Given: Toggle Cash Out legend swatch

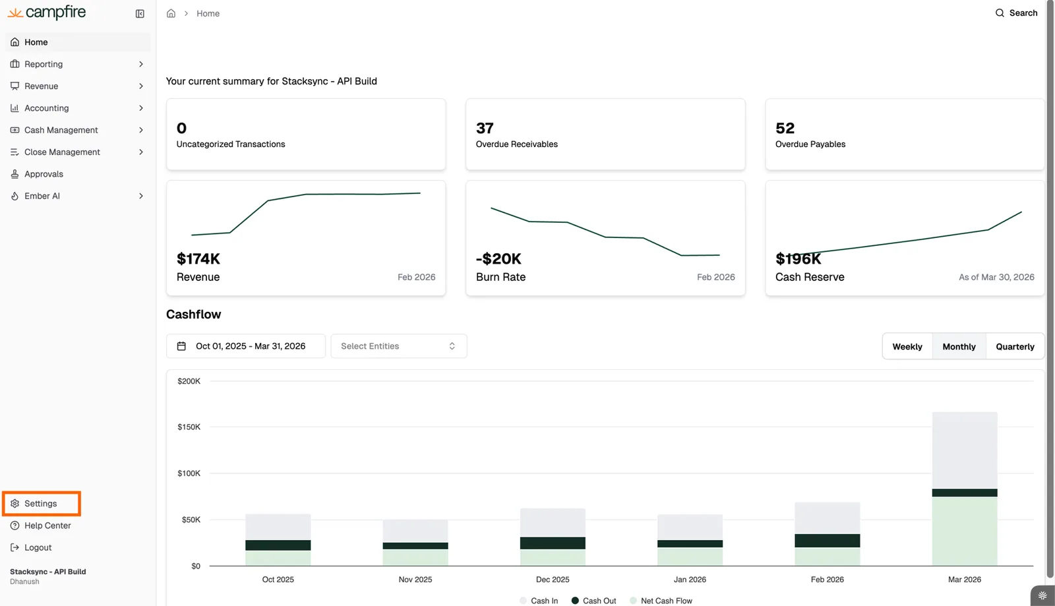Looking at the screenshot, I should [575, 601].
